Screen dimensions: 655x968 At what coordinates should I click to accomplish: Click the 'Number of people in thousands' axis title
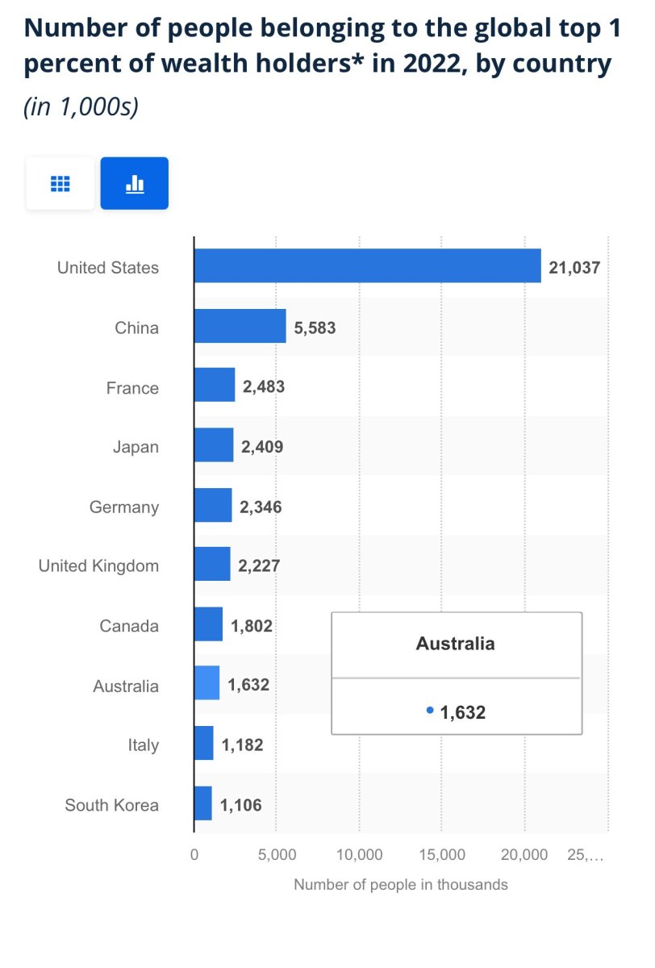[x=401, y=885]
